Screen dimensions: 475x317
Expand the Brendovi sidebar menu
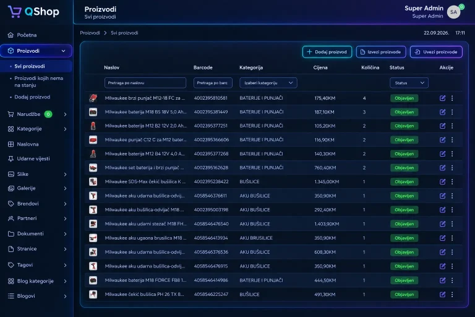[x=65, y=204]
